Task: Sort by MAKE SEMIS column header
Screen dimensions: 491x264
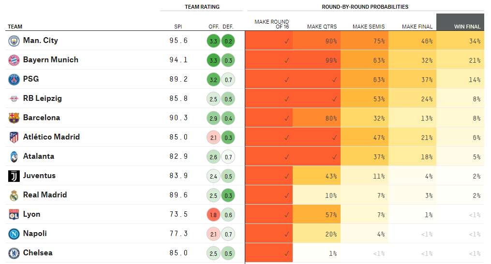Action: 369,27
